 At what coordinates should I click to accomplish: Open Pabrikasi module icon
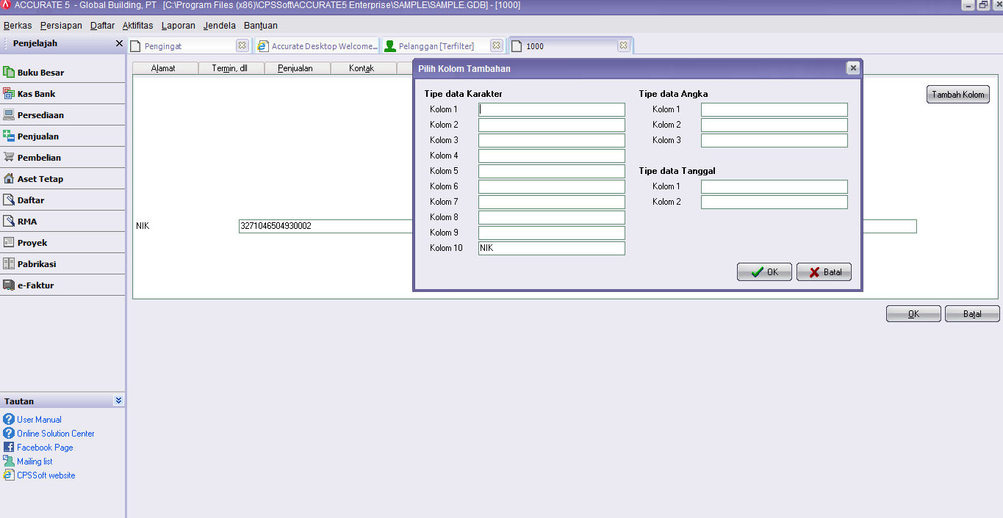(9, 263)
